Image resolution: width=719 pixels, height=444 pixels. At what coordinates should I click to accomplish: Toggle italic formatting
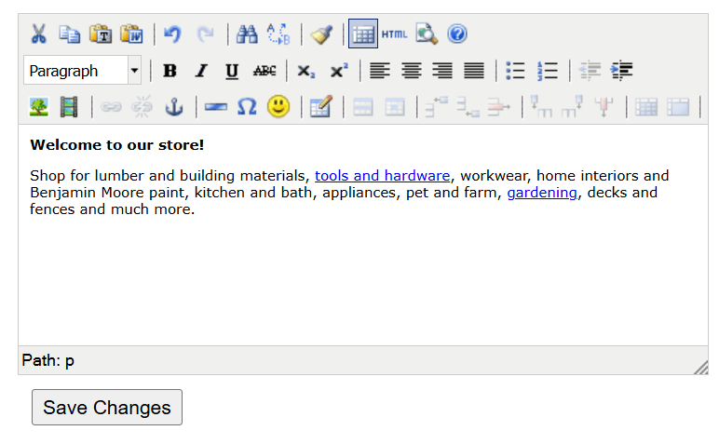(x=200, y=71)
